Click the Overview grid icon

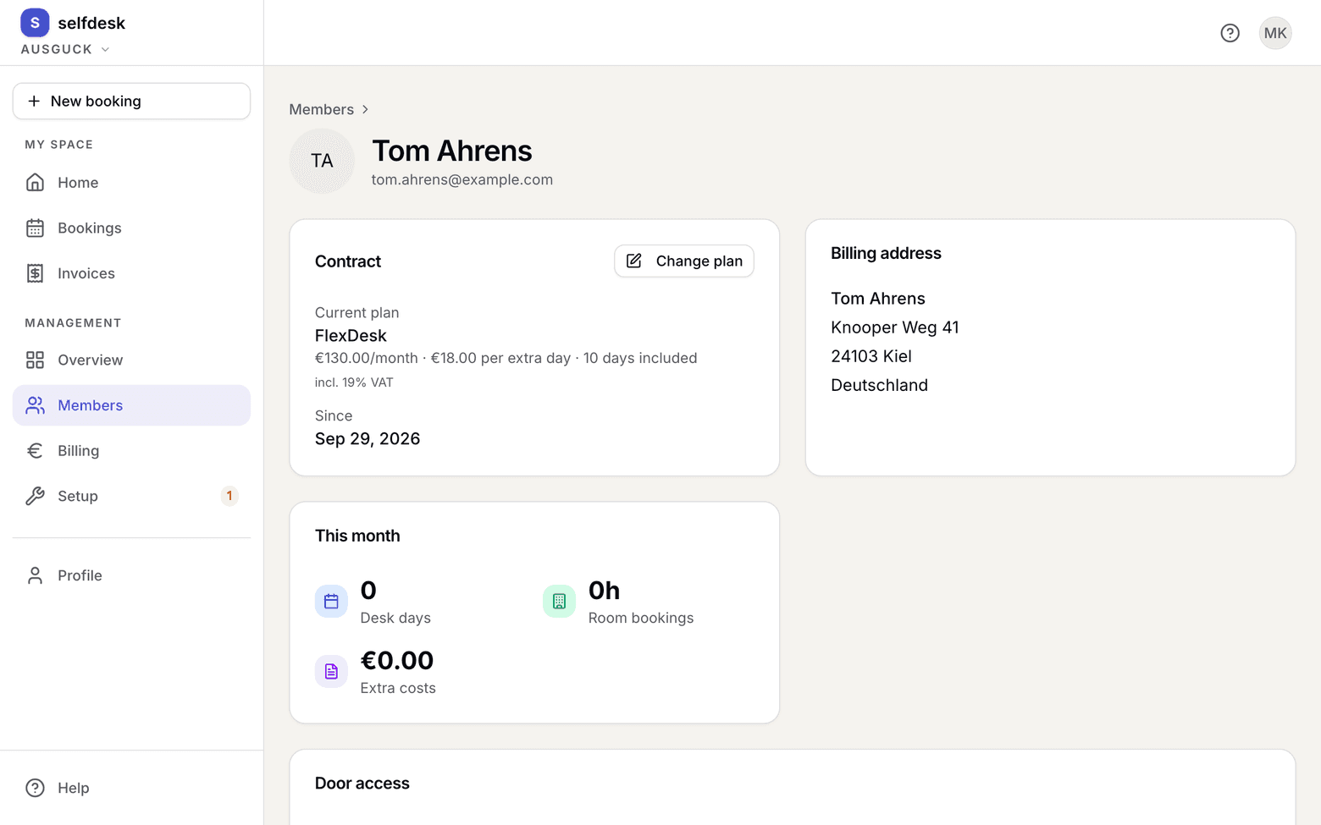35,360
